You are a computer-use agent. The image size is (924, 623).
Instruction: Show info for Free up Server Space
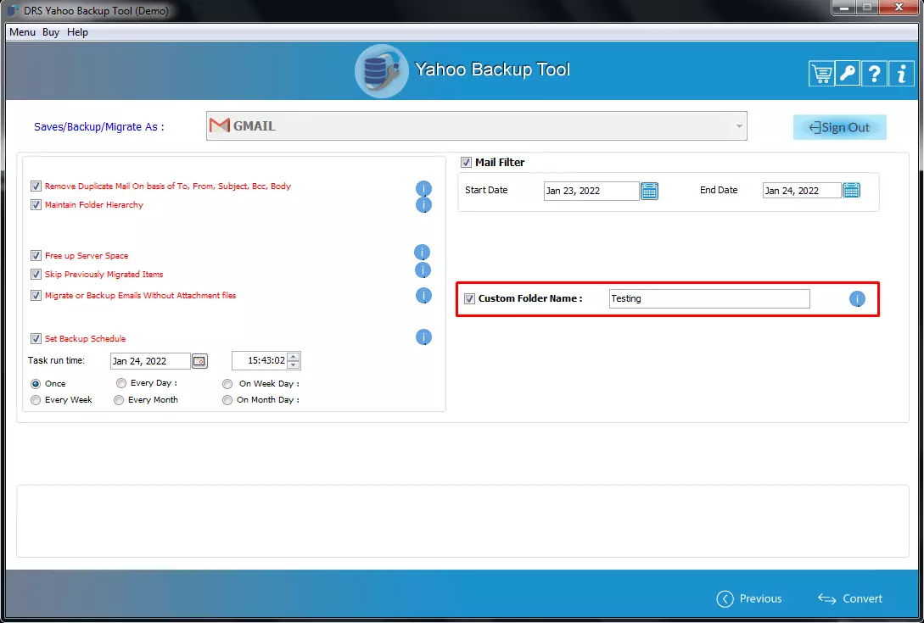click(x=422, y=253)
